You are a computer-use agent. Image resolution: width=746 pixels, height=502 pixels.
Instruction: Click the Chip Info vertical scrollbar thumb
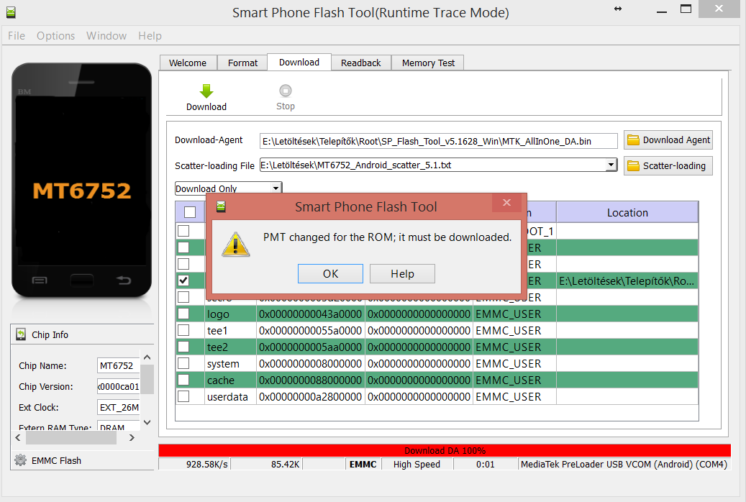tap(147, 379)
